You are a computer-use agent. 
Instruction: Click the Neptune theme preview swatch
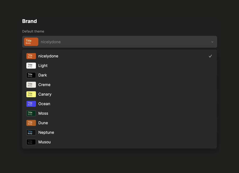pos(31,132)
